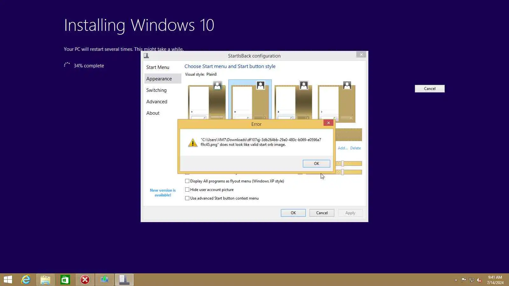Cancel the Windows 10 installation
The width and height of the screenshot is (509, 286).
click(430, 89)
